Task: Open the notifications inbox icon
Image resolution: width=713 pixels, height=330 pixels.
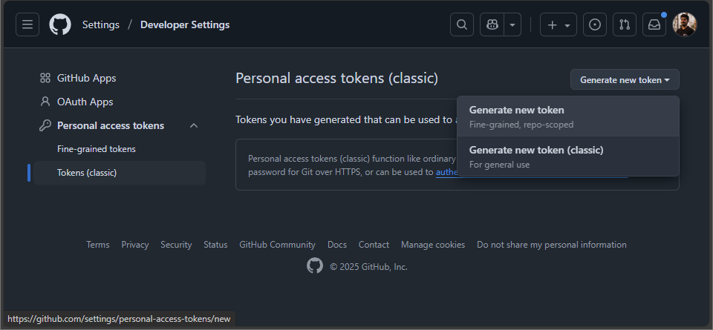Action: 654,24
